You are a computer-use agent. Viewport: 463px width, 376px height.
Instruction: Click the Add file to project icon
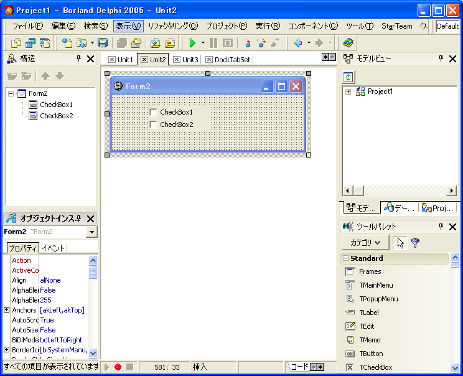pyautogui.click(x=156, y=43)
